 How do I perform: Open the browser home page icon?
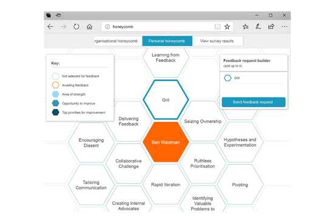click(90, 27)
